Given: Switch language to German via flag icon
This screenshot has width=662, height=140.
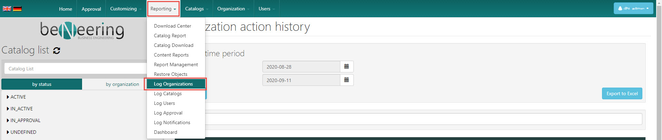Looking at the screenshot, I should click(x=17, y=9).
